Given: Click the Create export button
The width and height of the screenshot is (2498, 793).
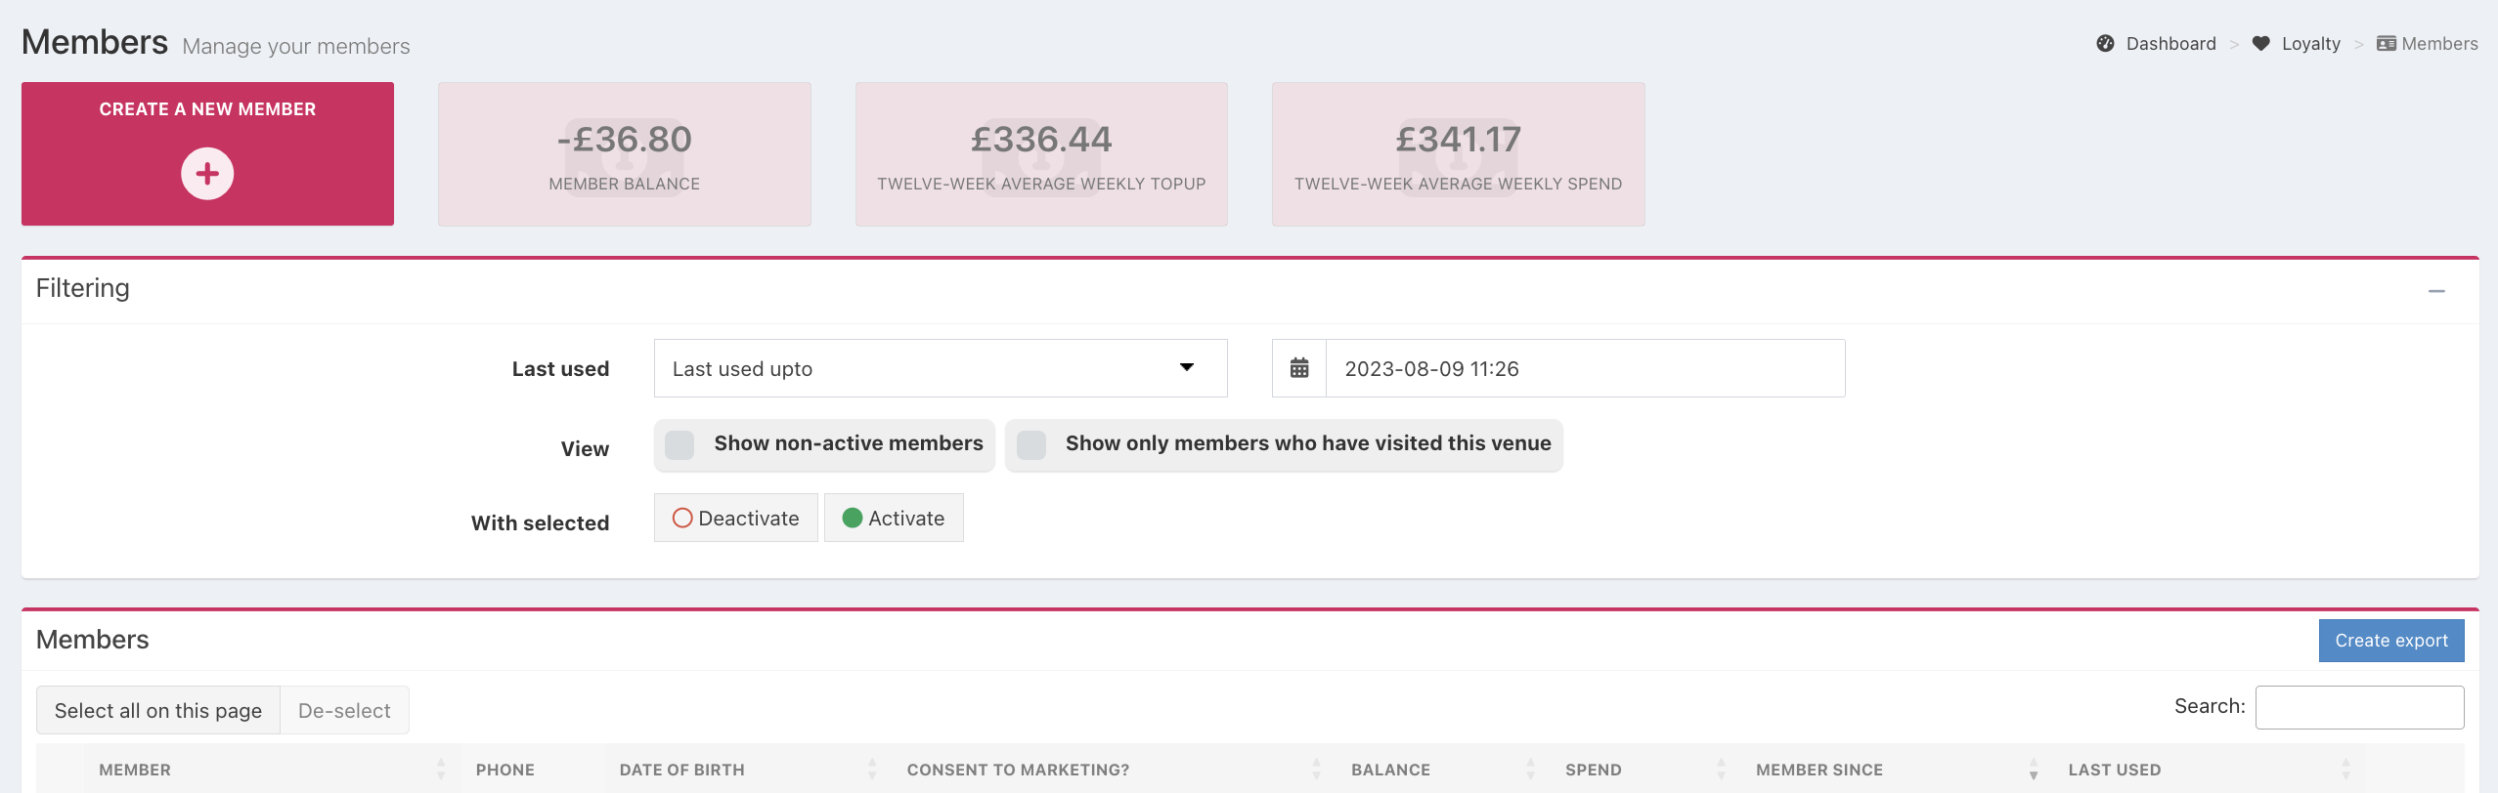Looking at the screenshot, I should pyautogui.click(x=2390, y=641).
